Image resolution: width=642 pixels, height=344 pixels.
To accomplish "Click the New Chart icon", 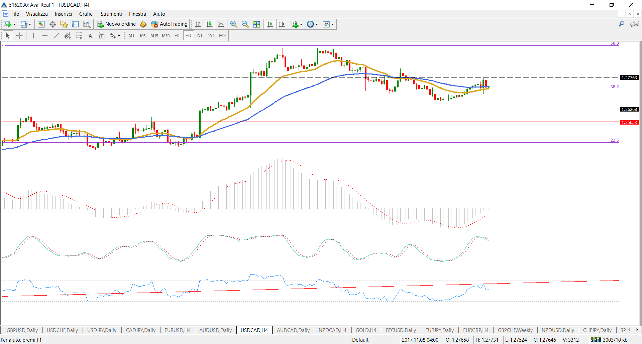I will pos(8,24).
